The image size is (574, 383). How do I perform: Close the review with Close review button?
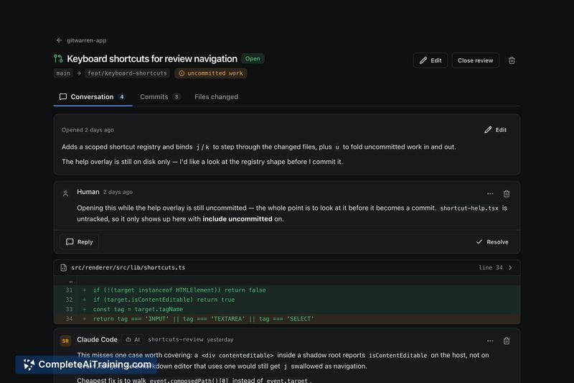[x=475, y=60]
